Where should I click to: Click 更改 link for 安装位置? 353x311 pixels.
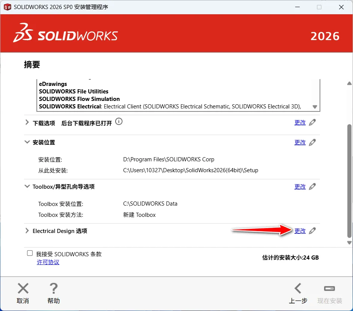(x=300, y=142)
